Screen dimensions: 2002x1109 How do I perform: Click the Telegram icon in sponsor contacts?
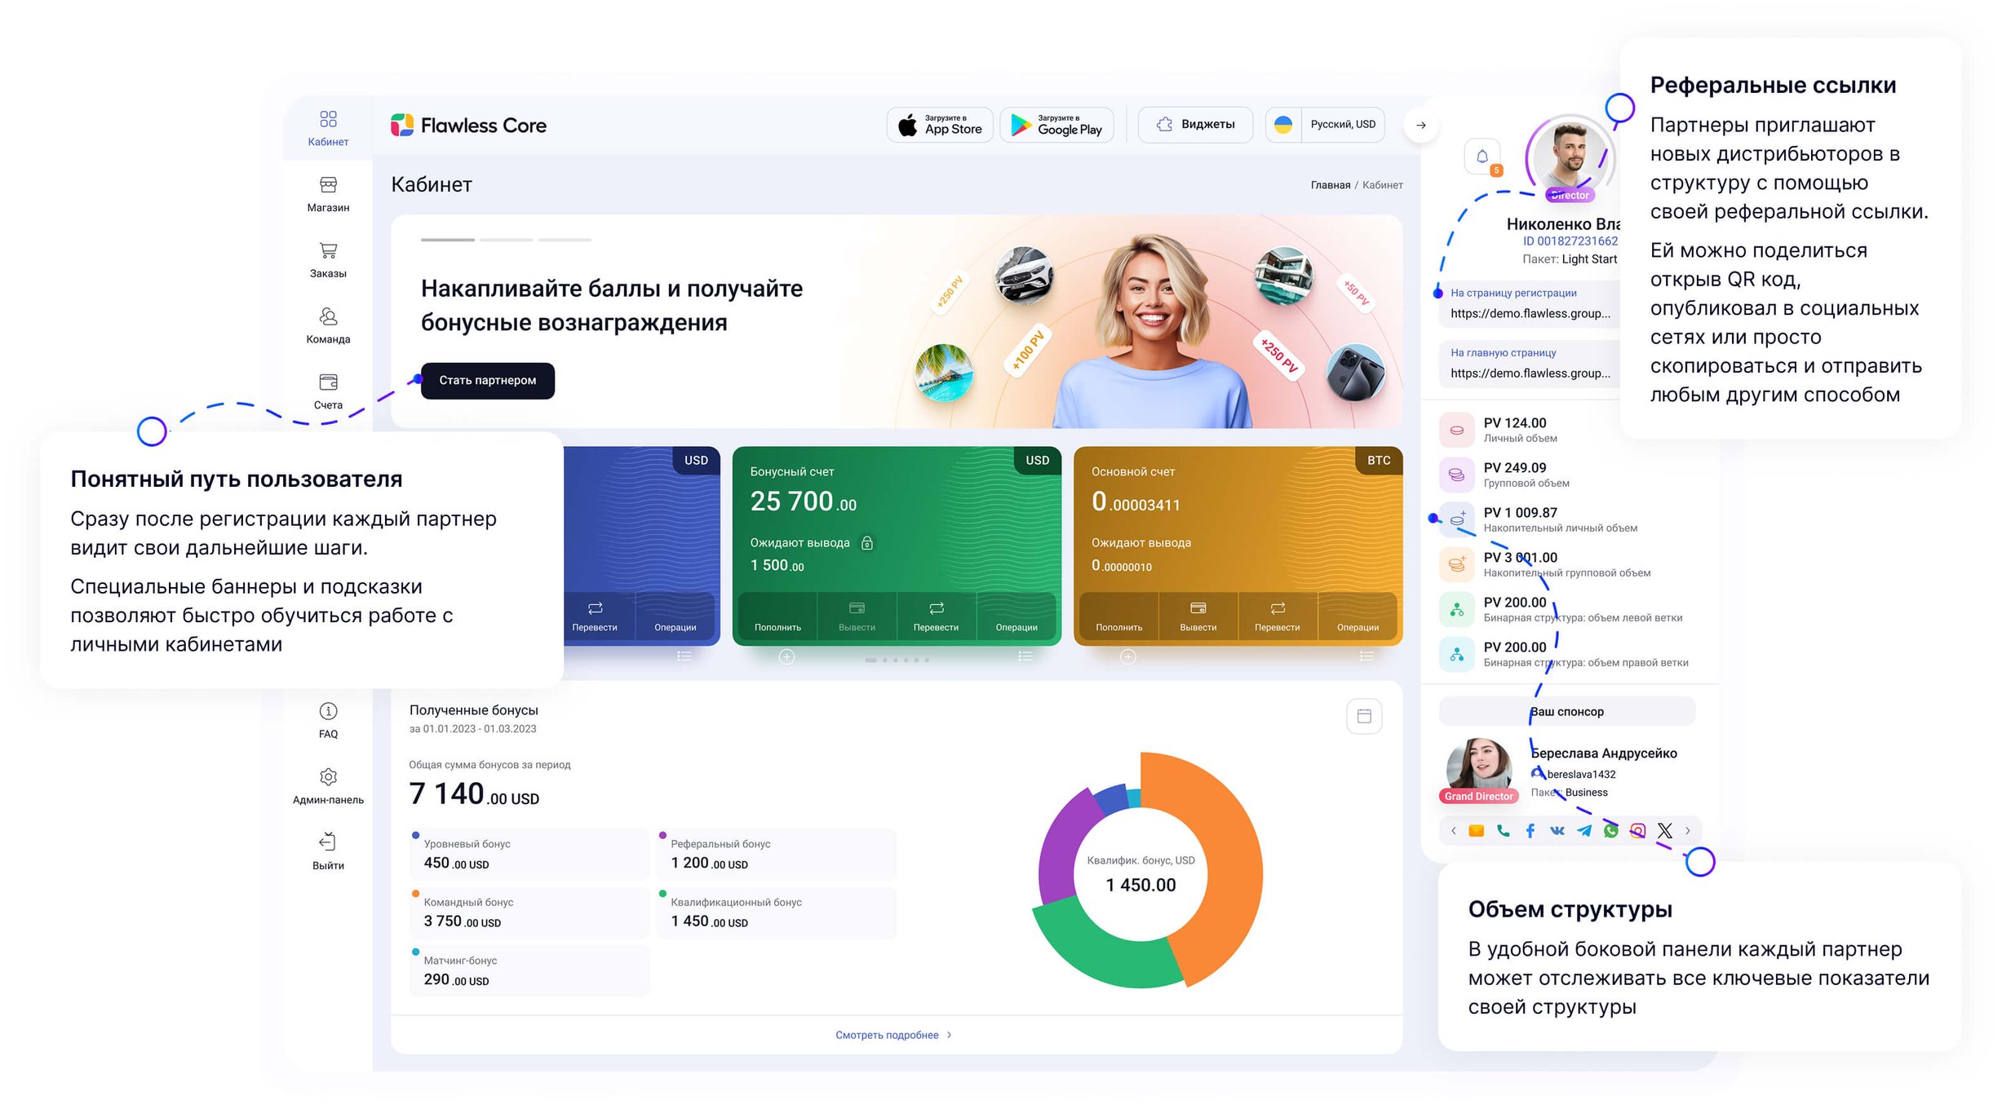tap(1583, 831)
